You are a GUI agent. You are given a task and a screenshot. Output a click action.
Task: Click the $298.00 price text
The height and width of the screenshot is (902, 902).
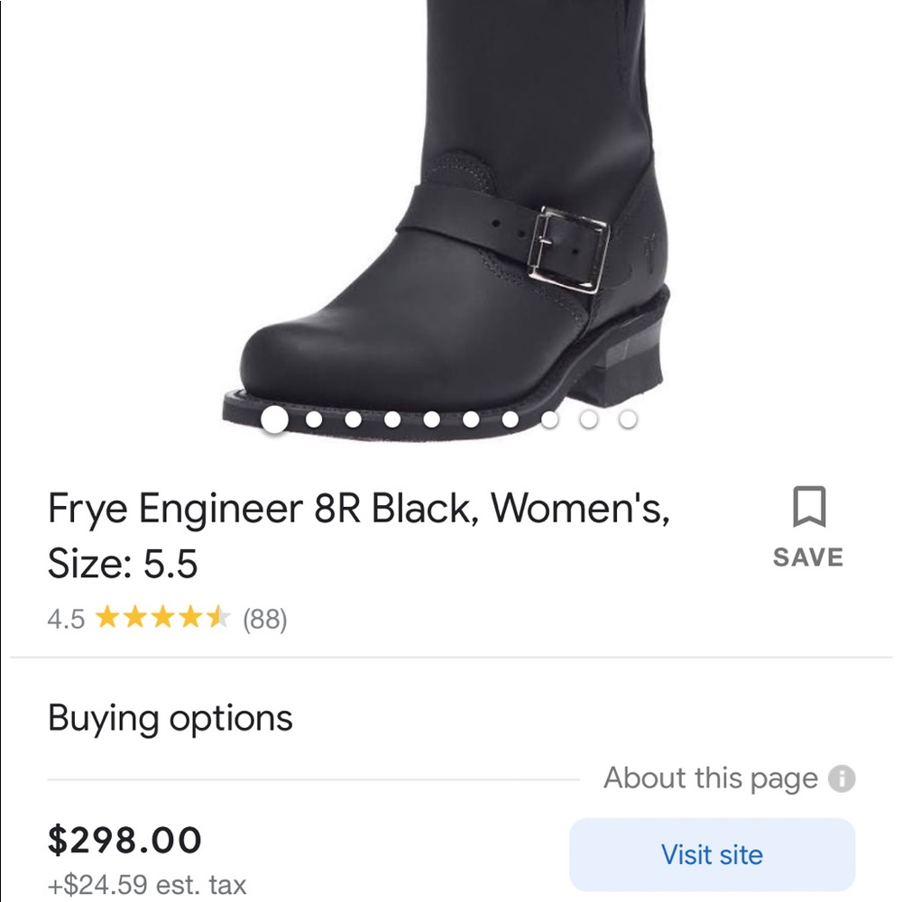(x=124, y=839)
